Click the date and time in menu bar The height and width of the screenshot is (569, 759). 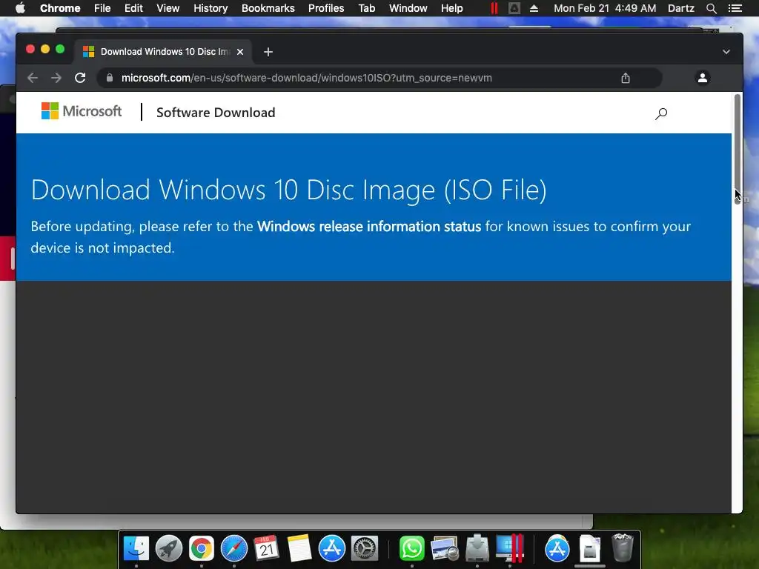coord(605,8)
